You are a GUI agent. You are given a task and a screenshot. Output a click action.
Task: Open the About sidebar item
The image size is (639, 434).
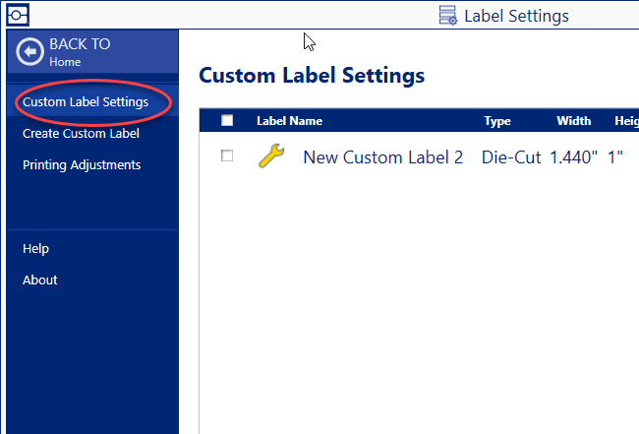click(x=40, y=279)
